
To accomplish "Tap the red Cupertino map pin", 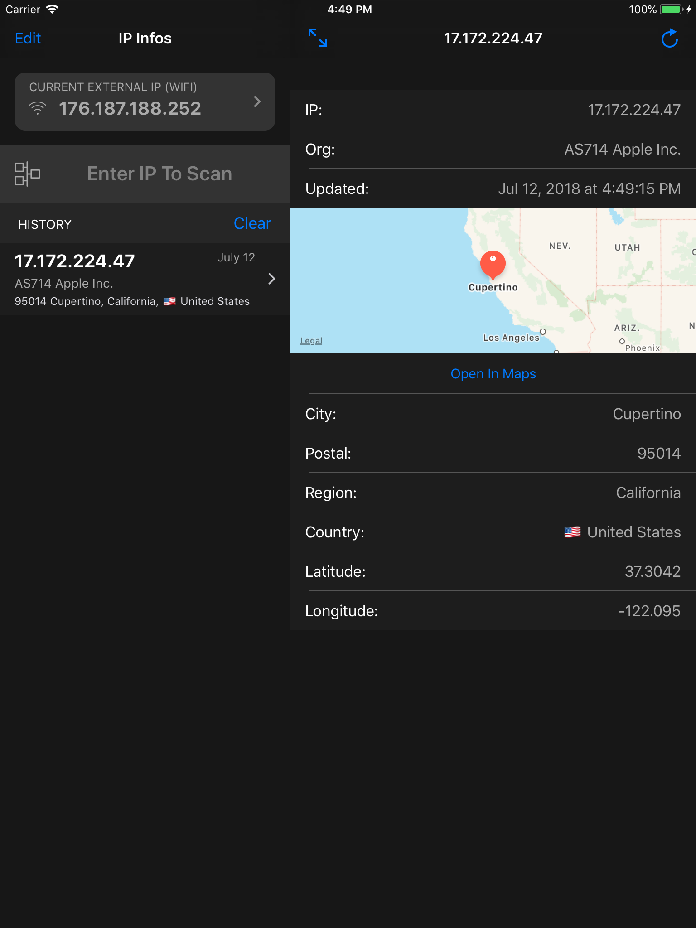I will tap(493, 265).
